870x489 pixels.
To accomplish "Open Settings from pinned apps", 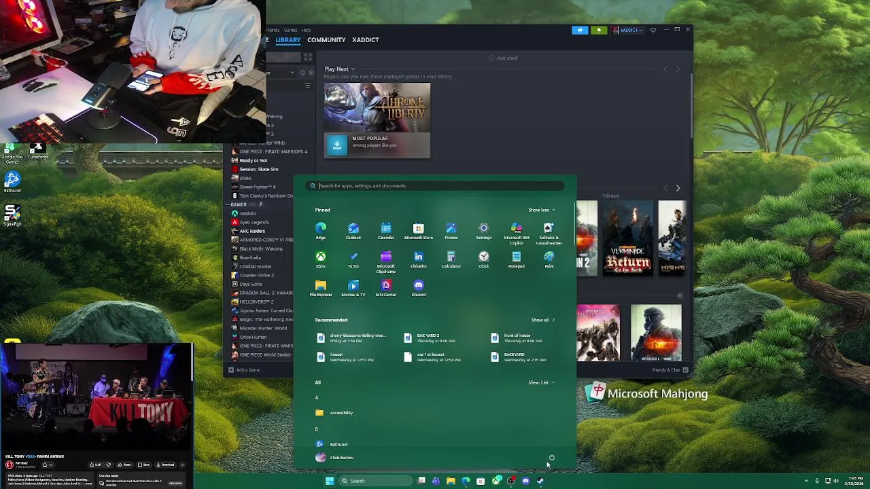I will 484,231.
